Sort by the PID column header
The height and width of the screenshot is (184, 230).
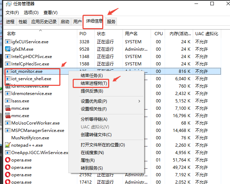86,34
